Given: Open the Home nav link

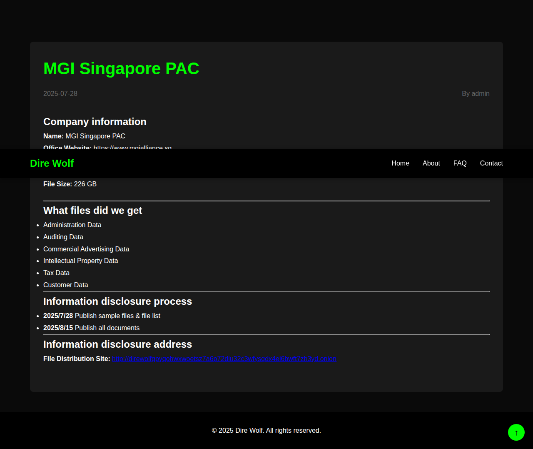Looking at the screenshot, I should [x=400, y=163].
